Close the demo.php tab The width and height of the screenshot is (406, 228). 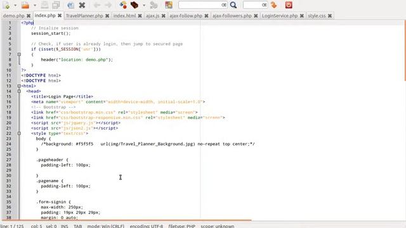coord(29,16)
